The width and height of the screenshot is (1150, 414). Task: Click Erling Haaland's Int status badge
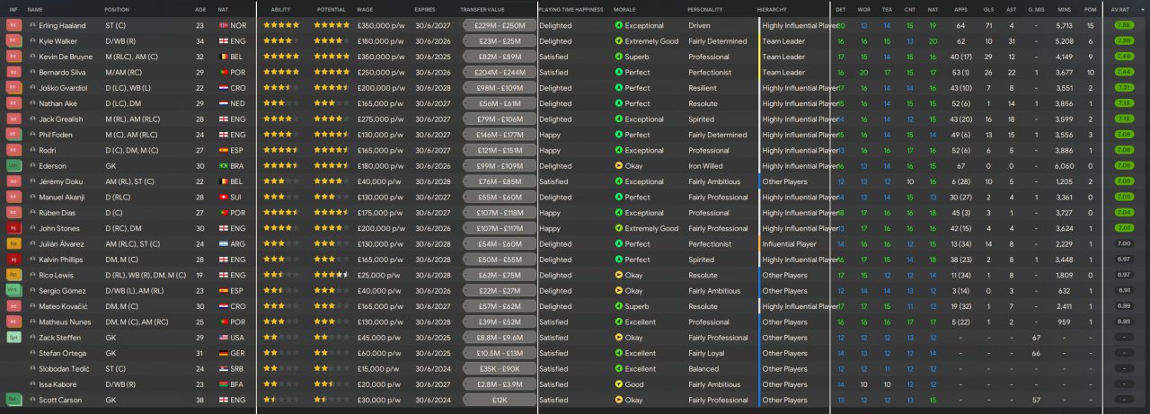pos(13,26)
